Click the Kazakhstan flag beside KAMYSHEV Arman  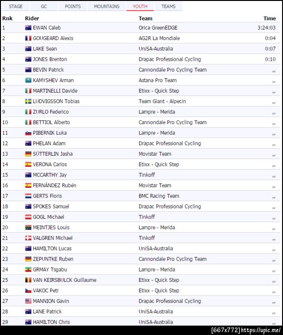point(28,80)
